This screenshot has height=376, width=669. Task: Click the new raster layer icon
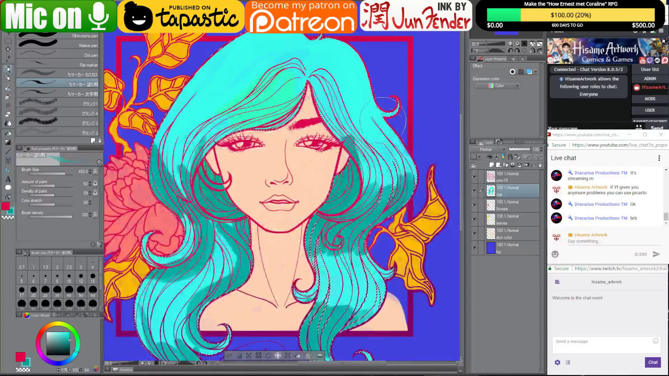[492, 165]
